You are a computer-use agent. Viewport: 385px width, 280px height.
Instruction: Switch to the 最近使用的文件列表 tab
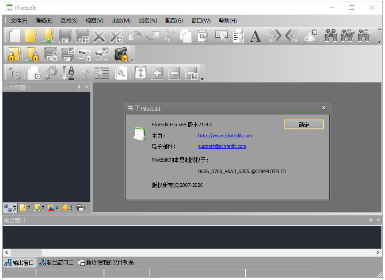[x=106, y=263]
